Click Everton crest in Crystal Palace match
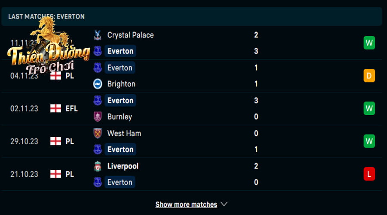387x215 pixels. tap(98, 51)
